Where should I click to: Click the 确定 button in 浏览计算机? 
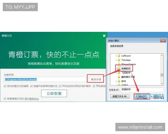click(x=142, y=97)
